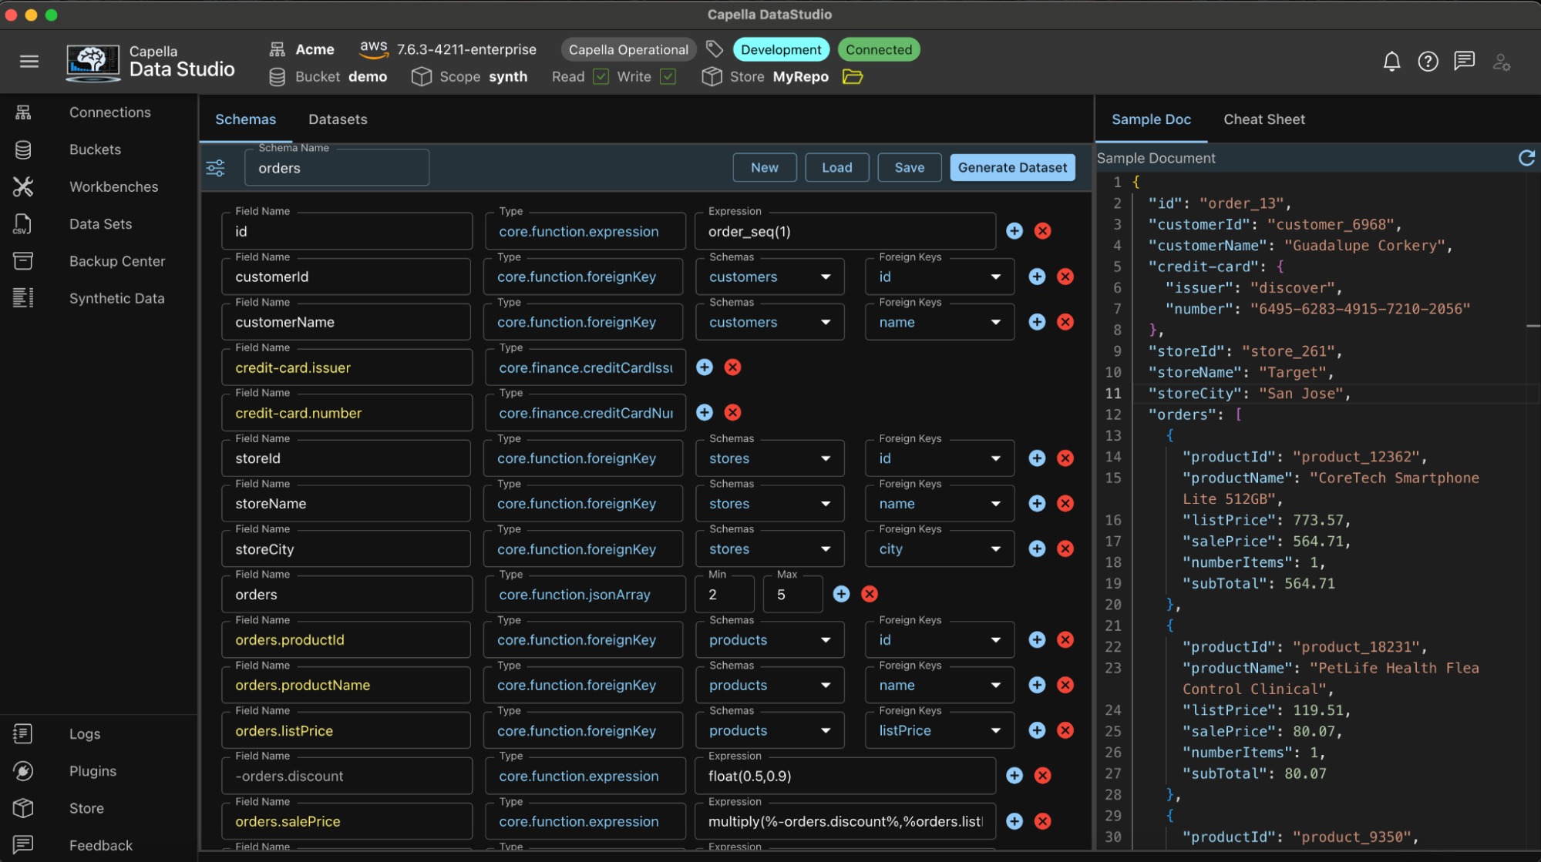1541x862 pixels.
Task: Expand Foreign Keys listPrice dropdown
Action: 940,730
